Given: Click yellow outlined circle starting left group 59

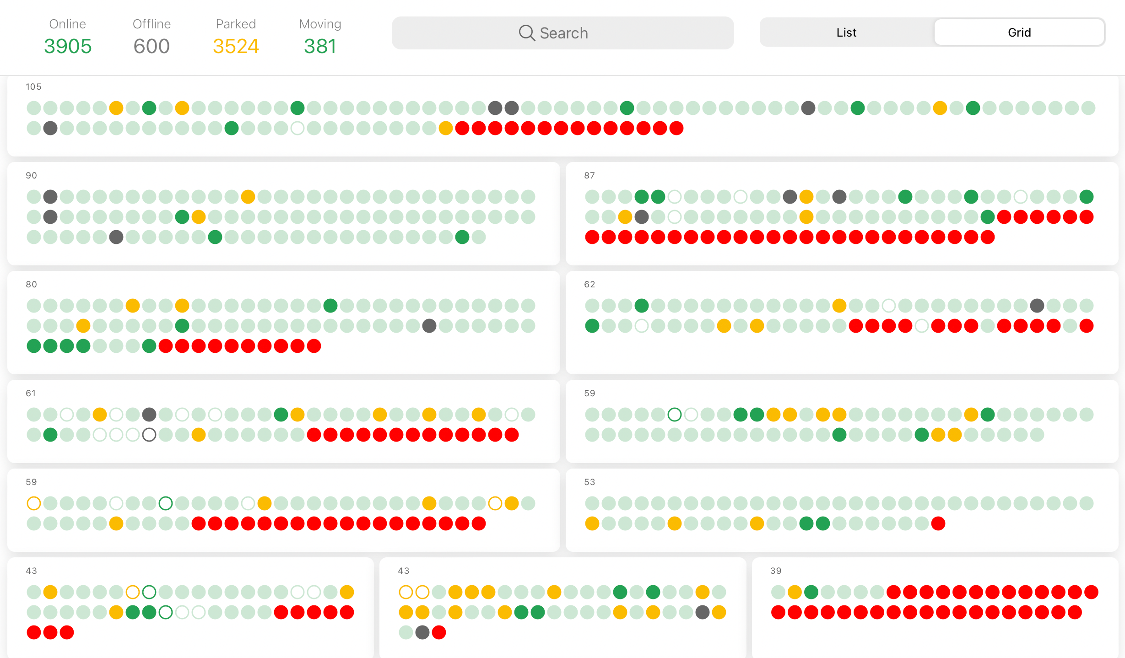Looking at the screenshot, I should [34, 503].
